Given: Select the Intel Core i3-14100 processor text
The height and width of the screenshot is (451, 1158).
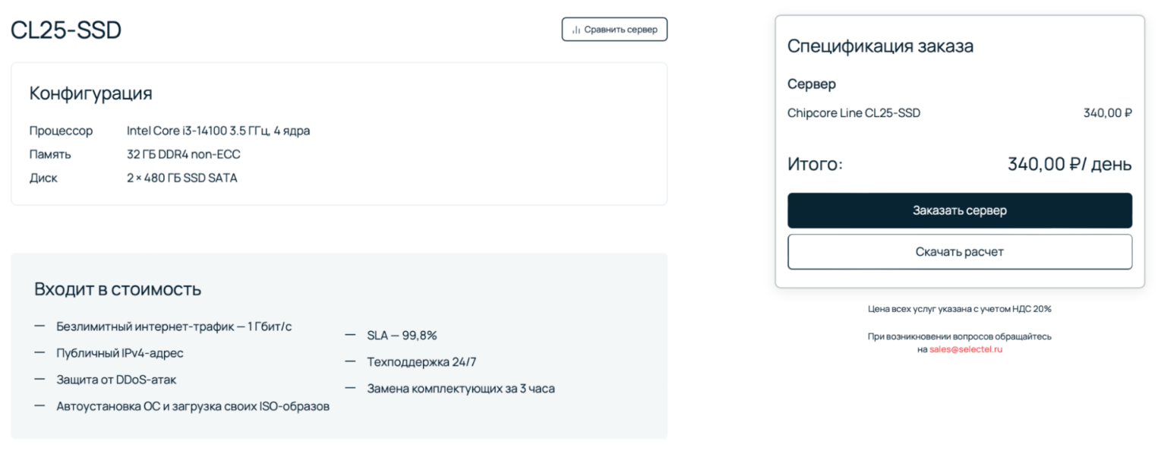Looking at the screenshot, I should (218, 131).
